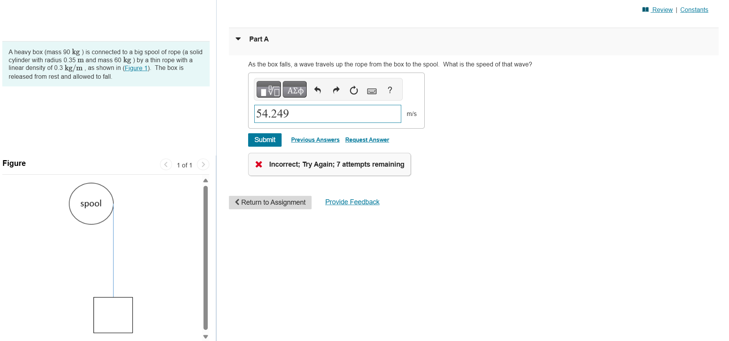Click the spool circle in the figure
Image resolution: width=729 pixels, height=341 pixels.
pyautogui.click(x=91, y=204)
